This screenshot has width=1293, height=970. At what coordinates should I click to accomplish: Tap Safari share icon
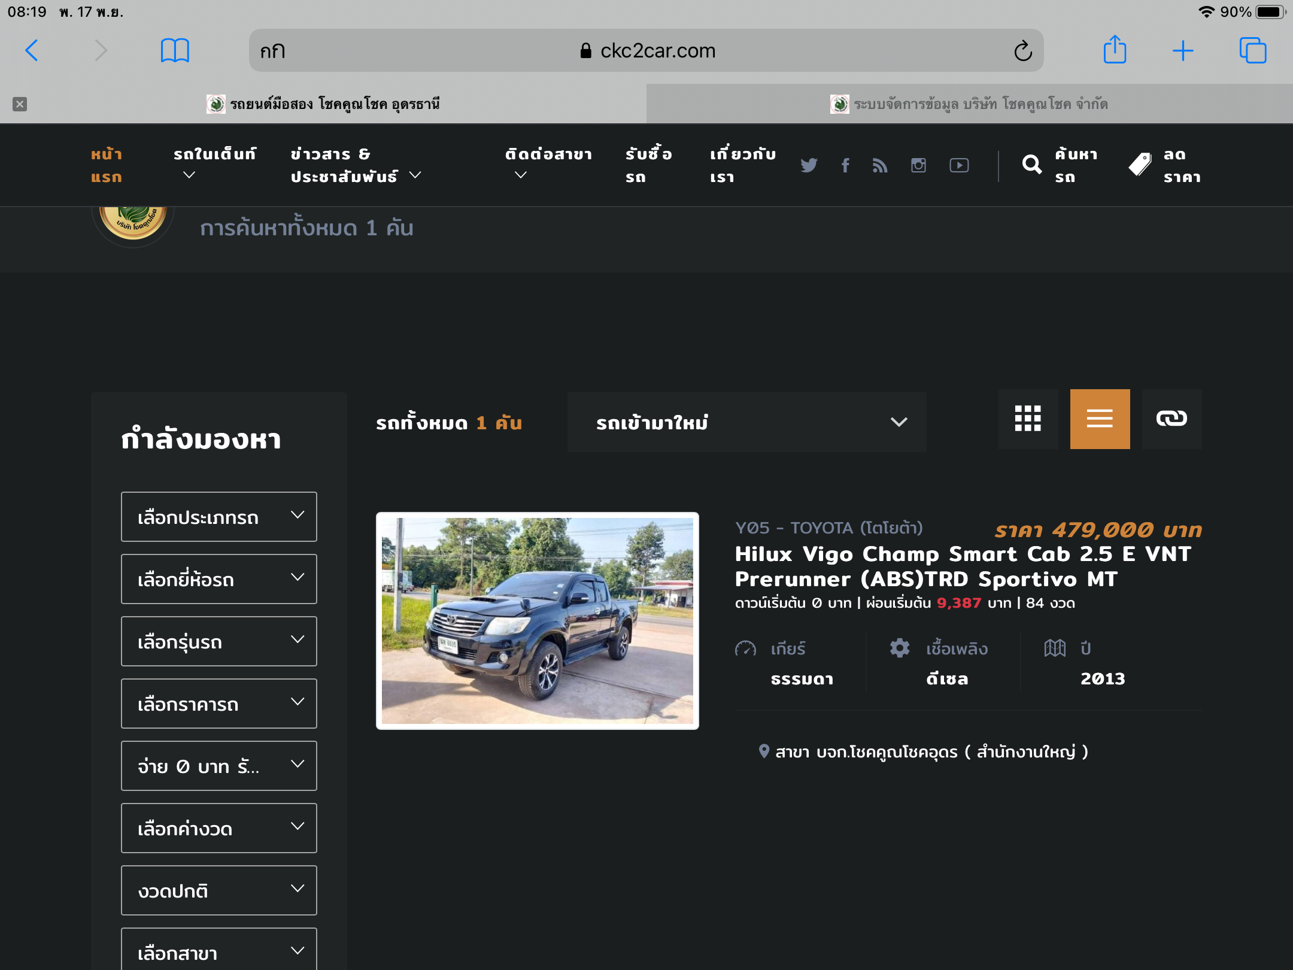(x=1115, y=50)
